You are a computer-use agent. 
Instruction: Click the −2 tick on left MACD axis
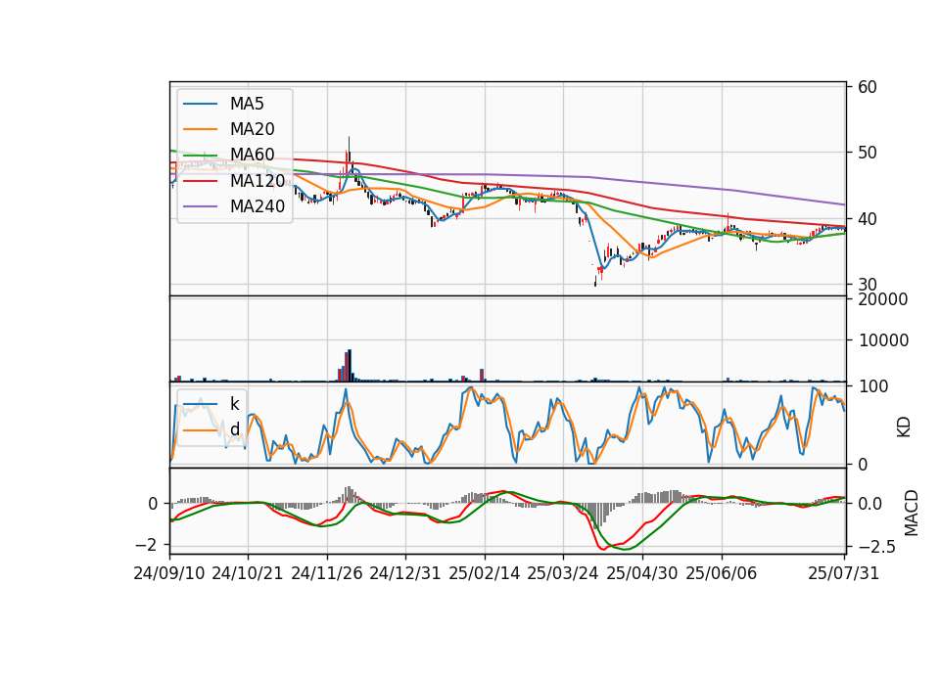click(146, 545)
